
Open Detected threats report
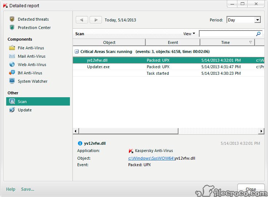point(33,19)
